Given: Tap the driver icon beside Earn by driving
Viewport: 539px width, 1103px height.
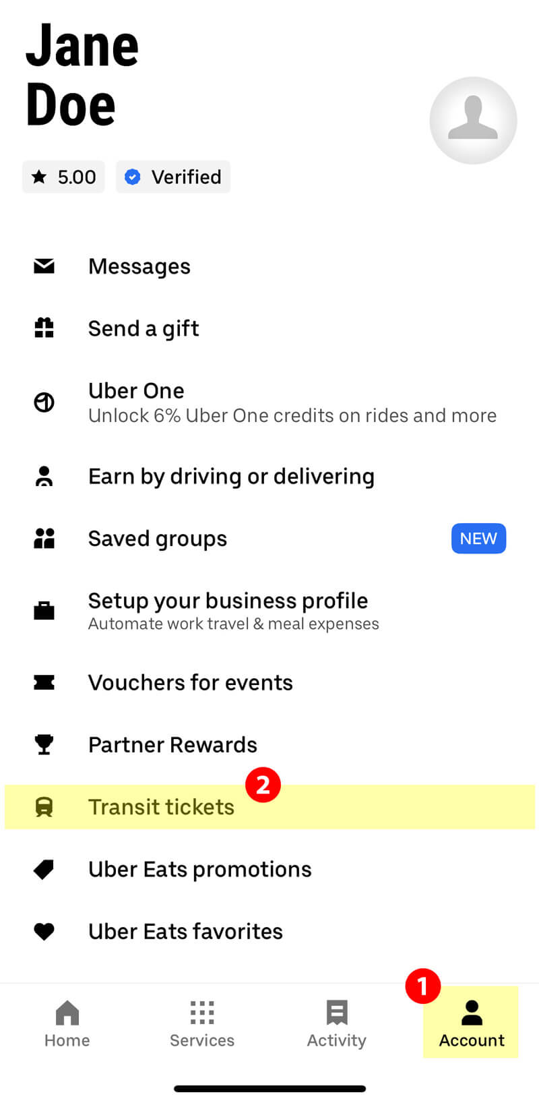Looking at the screenshot, I should point(44,476).
